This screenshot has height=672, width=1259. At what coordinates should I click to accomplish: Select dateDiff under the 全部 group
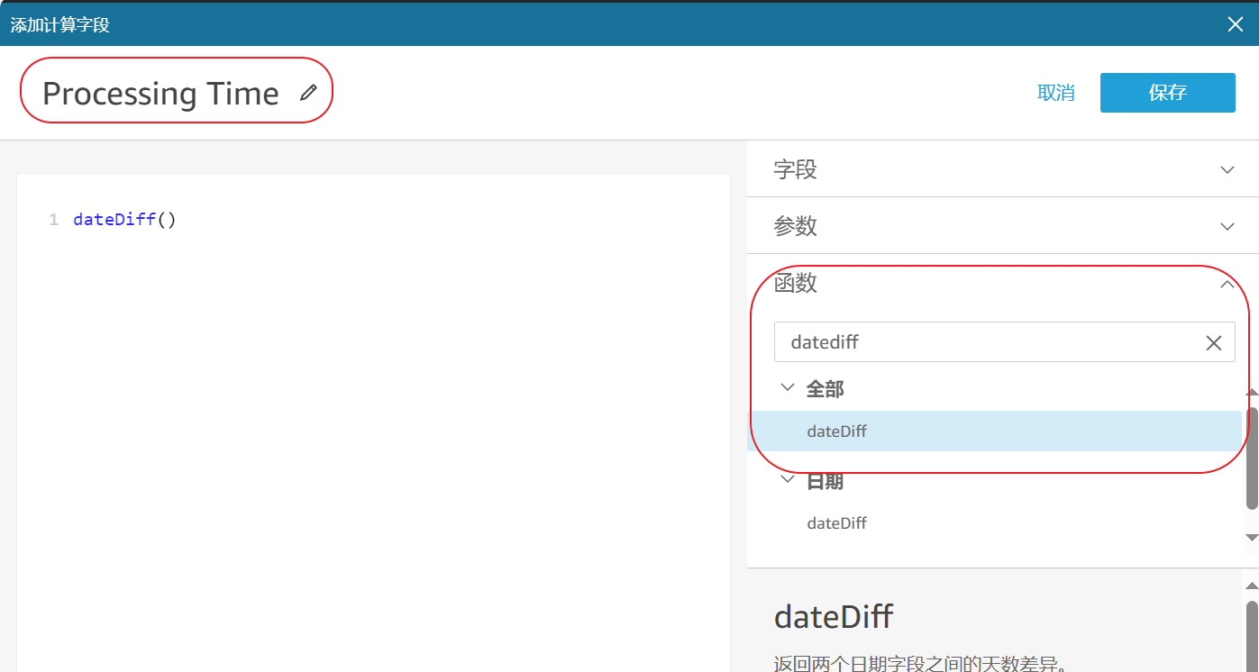[x=837, y=431]
